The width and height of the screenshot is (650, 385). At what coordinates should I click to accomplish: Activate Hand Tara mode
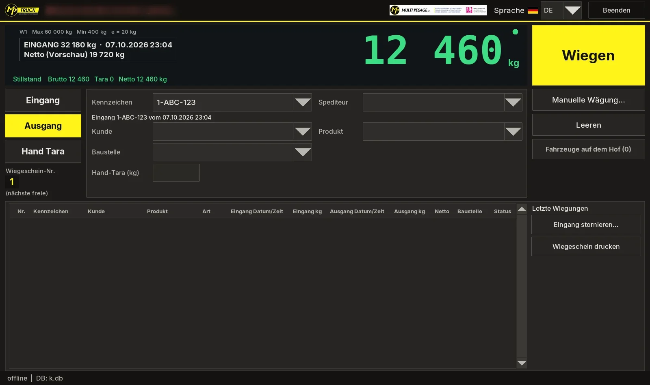click(x=43, y=152)
